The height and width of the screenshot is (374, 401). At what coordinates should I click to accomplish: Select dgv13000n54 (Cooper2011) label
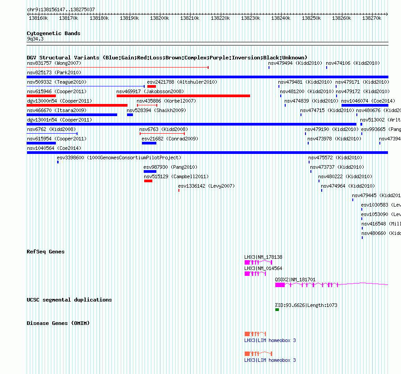click(x=59, y=101)
